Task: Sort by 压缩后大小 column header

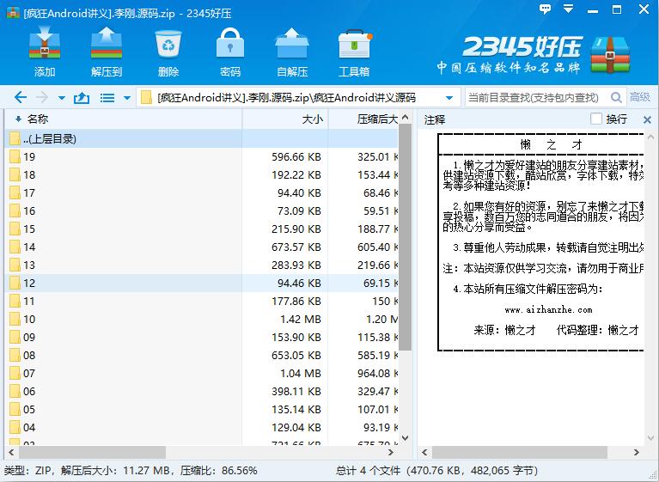Action: pos(363,119)
